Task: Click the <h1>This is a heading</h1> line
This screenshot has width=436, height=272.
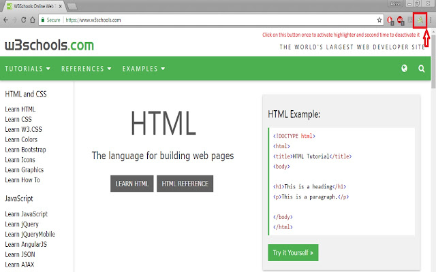Action: 309,186
